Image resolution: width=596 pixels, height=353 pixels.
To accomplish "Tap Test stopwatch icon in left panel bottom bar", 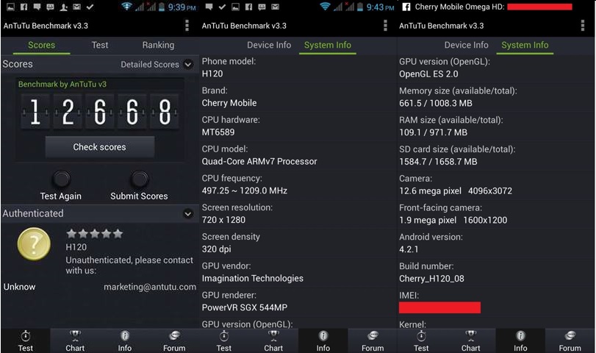I will 26,336.
